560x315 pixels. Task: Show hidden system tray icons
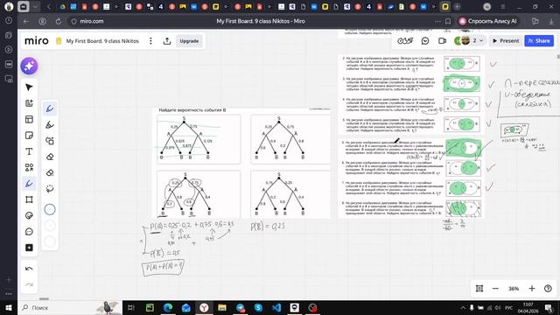pos(463,307)
